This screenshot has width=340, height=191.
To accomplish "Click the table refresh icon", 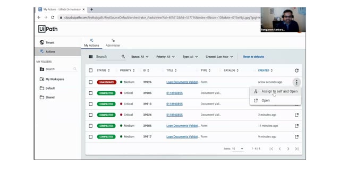I will 296,71.
